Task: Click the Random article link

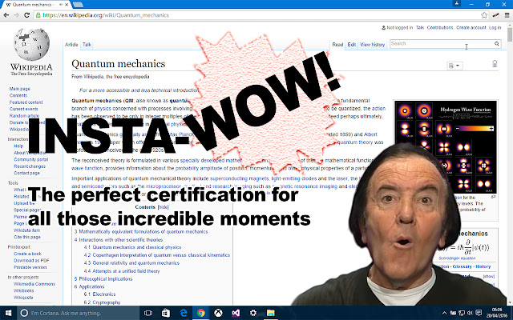Action: point(24,115)
